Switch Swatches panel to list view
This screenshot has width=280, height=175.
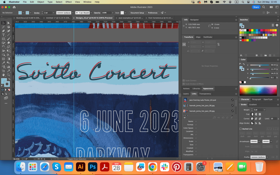click(272, 25)
